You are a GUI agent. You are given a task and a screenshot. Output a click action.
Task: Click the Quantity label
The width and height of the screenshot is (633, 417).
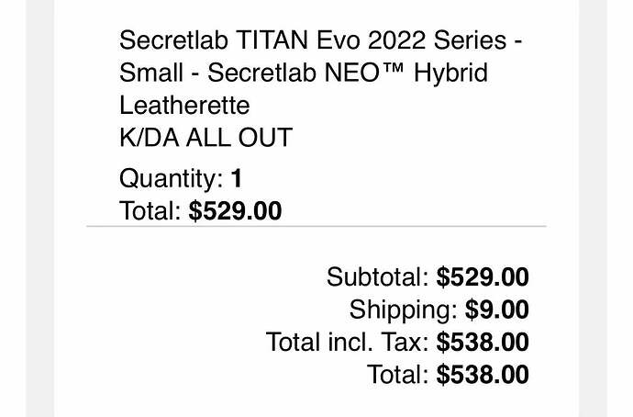click(x=172, y=177)
